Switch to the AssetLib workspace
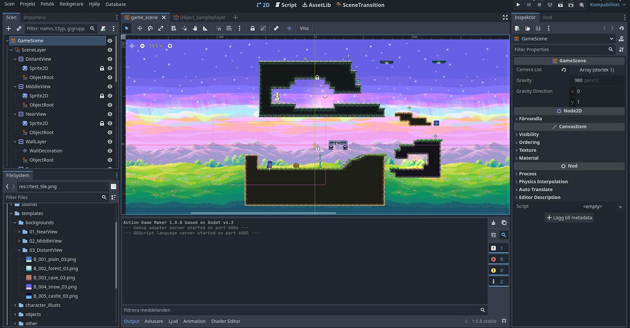630x328 pixels. [x=316, y=5]
